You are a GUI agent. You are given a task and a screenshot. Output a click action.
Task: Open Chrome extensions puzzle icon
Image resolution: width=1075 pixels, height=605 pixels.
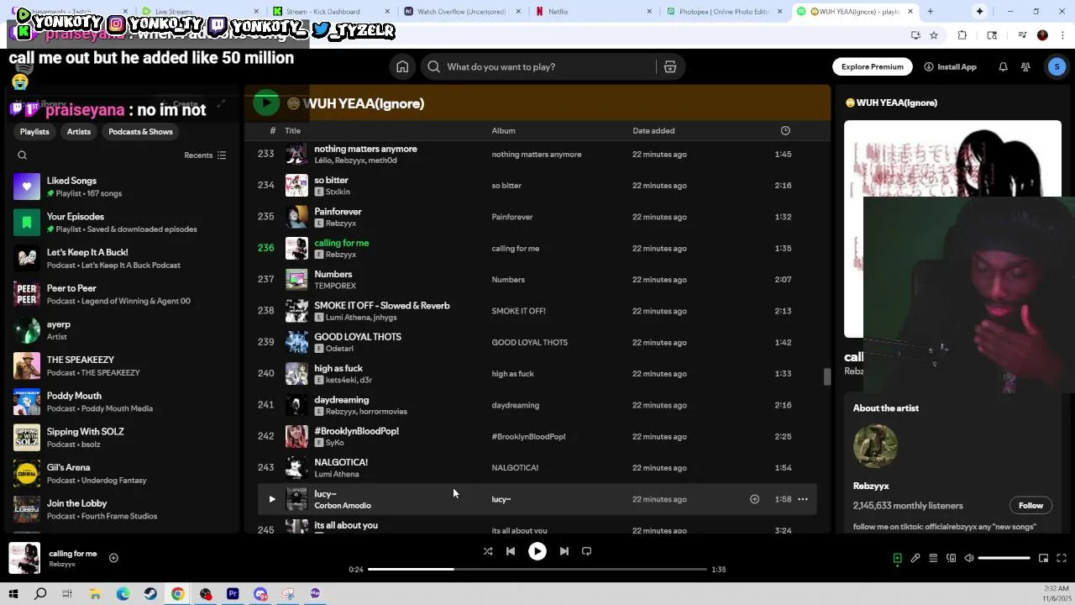coord(962,35)
